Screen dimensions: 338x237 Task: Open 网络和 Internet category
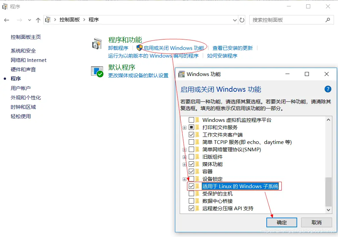point(28,60)
